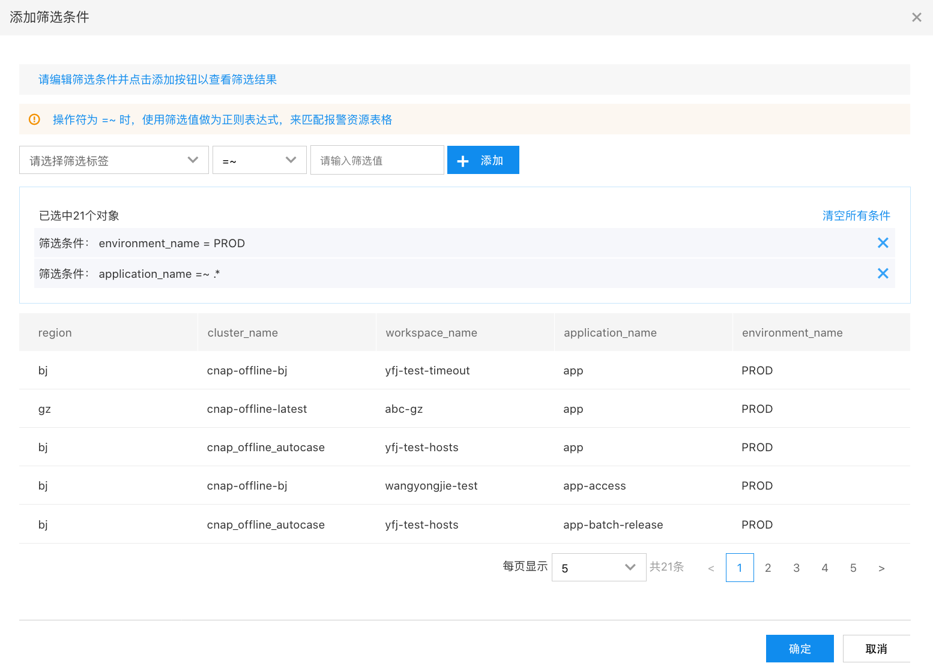Click the 添加 button
This screenshot has width=933, height=672.
pyautogui.click(x=483, y=160)
